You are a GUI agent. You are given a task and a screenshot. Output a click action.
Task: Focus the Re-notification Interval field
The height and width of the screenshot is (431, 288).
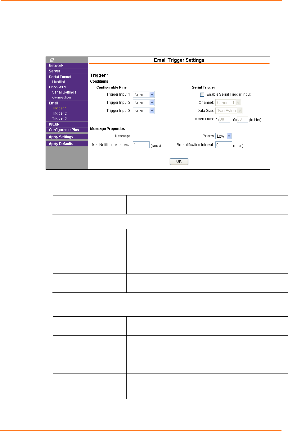tap(224, 145)
